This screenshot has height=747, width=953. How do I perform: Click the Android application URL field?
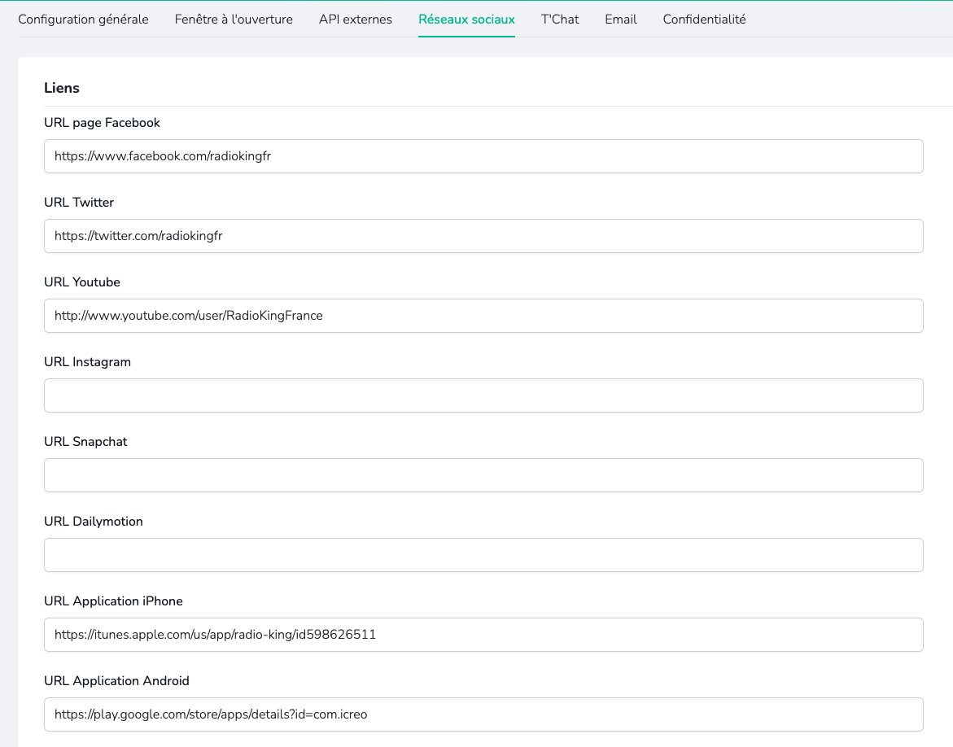(483, 714)
